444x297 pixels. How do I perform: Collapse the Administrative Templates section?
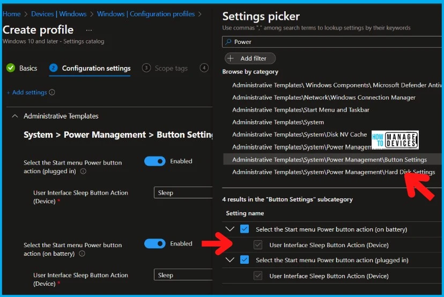point(14,116)
